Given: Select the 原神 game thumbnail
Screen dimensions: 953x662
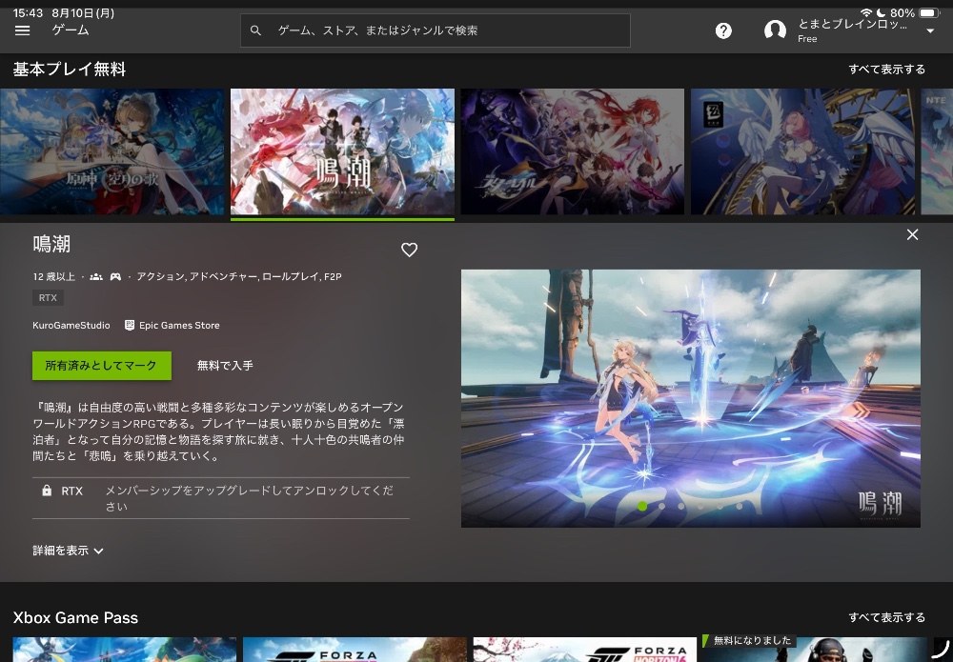Looking at the screenshot, I should 112,151.
